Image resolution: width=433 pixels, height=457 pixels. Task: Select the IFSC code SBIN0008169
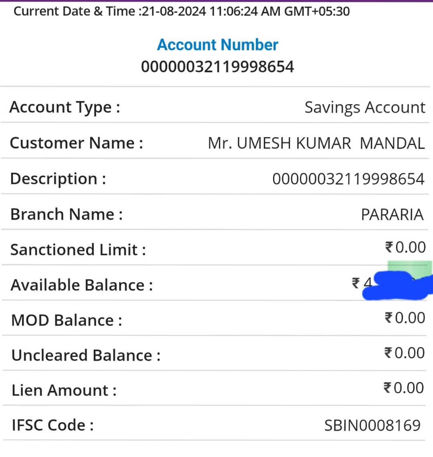[x=372, y=425]
